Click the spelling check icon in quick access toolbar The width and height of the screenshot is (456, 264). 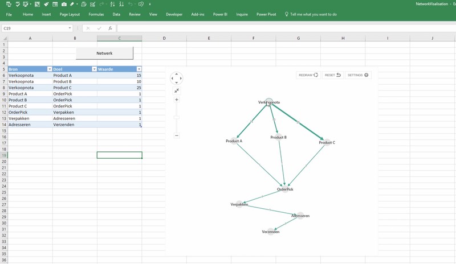tap(18, 4)
